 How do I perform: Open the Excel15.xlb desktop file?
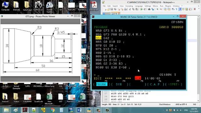[38, 98]
